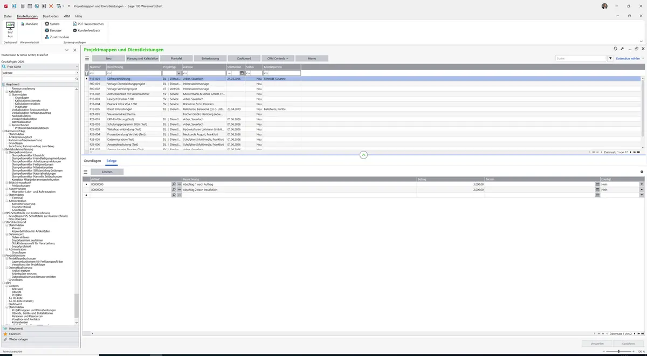Click the calendar icon in quick access toolbar

pos(29,5)
